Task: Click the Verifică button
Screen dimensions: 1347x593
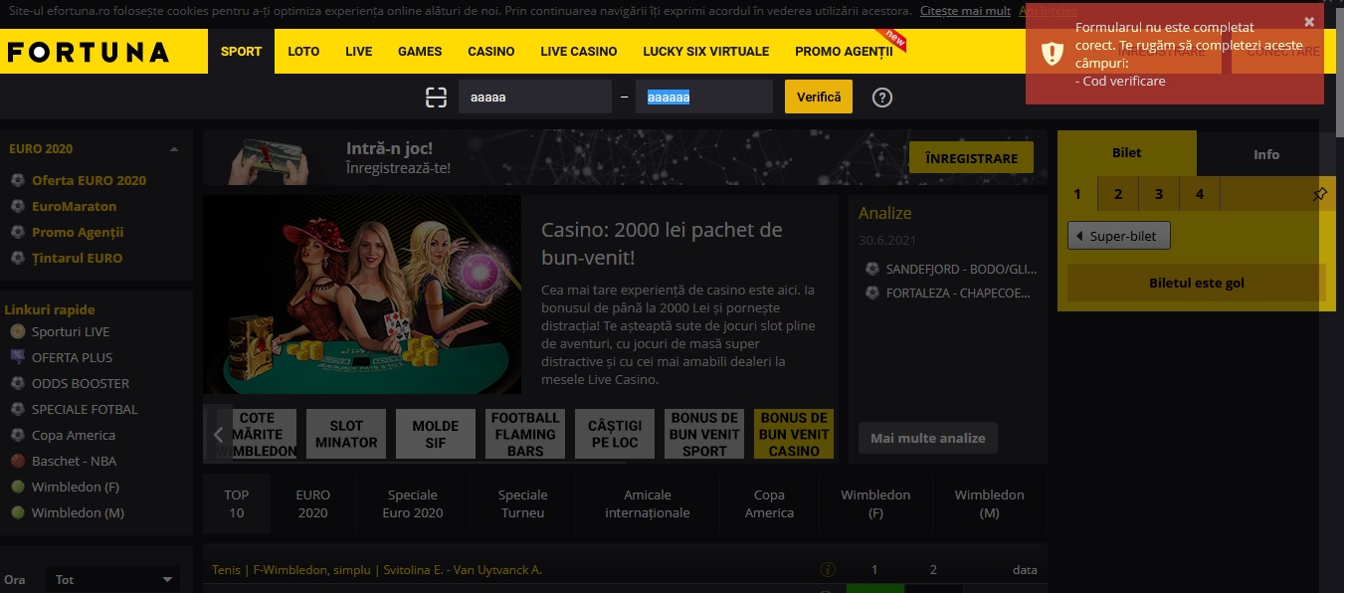Action: click(819, 97)
